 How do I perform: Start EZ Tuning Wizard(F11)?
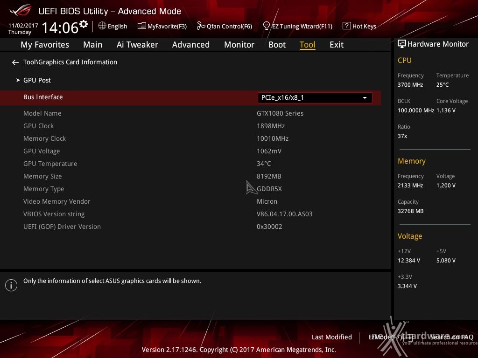pyautogui.click(x=302, y=27)
